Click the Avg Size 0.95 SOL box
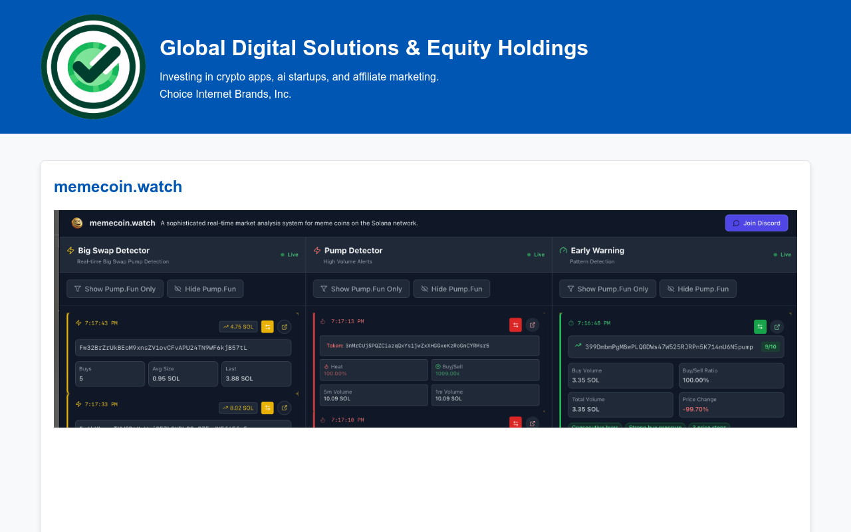 coord(183,374)
